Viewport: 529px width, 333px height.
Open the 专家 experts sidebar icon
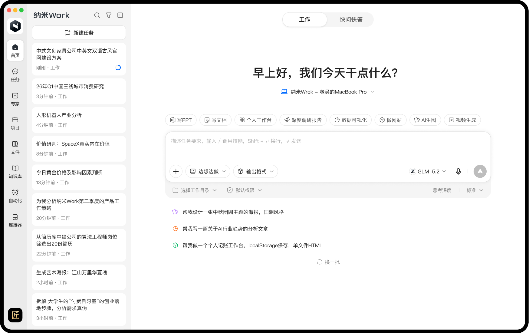tap(15, 99)
